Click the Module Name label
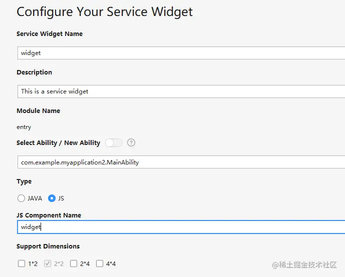Screen dimensions: 345x277 pyautogui.click(x=38, y=110)
